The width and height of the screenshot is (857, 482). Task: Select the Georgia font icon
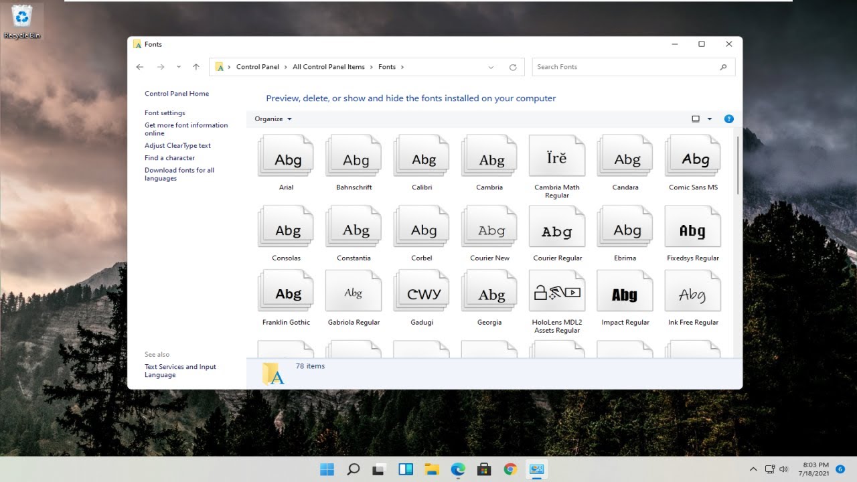[489, 291]
